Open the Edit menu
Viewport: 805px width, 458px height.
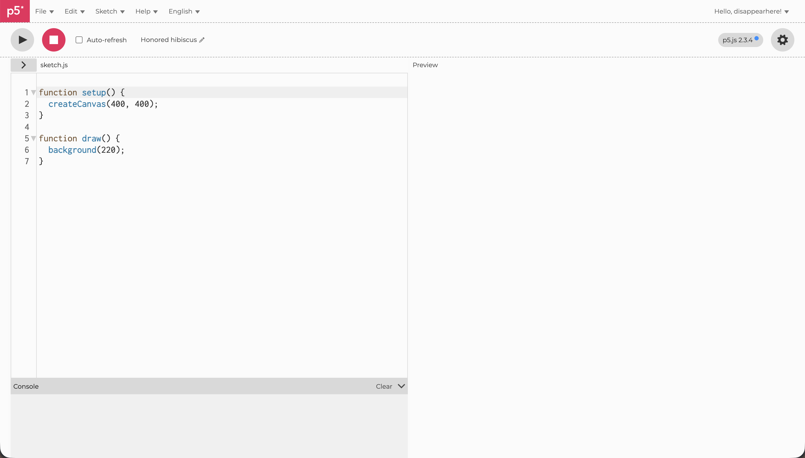[75, 11]
